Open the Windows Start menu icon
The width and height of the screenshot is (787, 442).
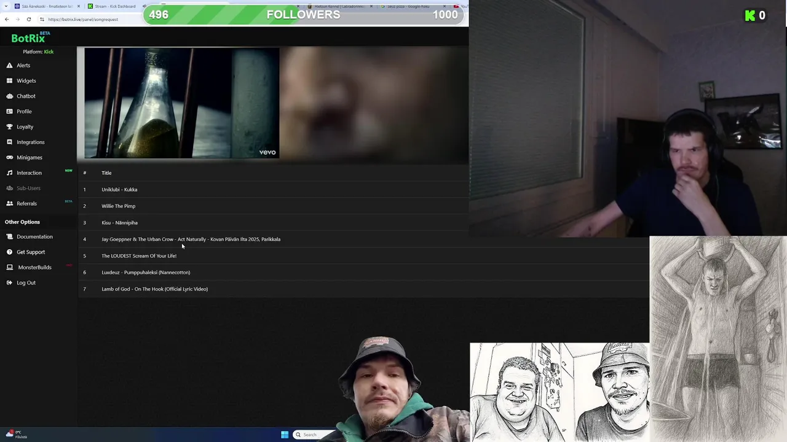coord(285,435)
